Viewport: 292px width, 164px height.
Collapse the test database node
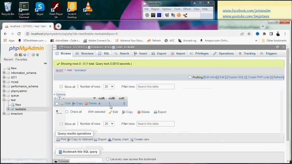coord(4,100)
